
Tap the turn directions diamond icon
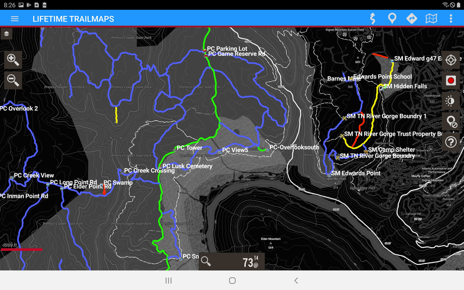tap(411, 19)
